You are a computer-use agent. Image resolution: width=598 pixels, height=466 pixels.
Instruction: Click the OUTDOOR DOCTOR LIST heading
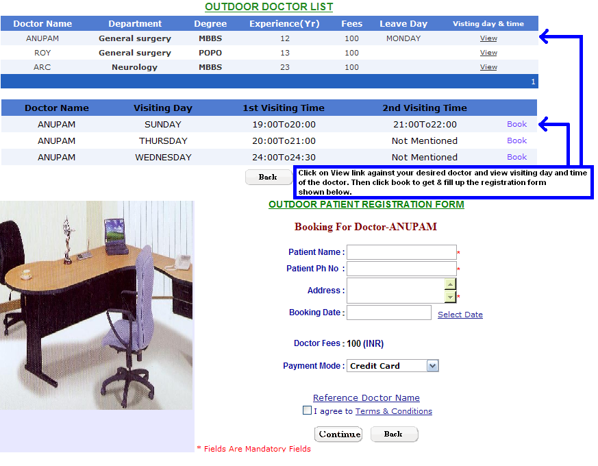[x=269, y=7]
